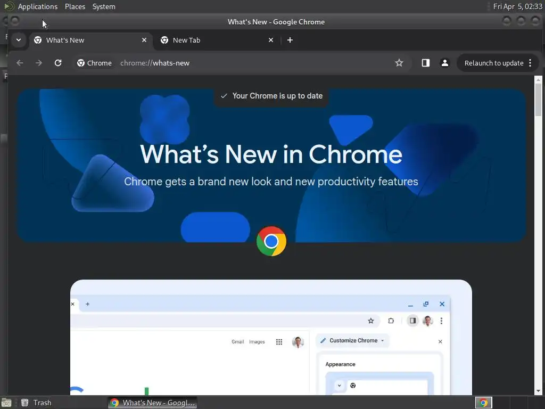
Task: Open Trash from the bottom panel
Action: point(36,403)
